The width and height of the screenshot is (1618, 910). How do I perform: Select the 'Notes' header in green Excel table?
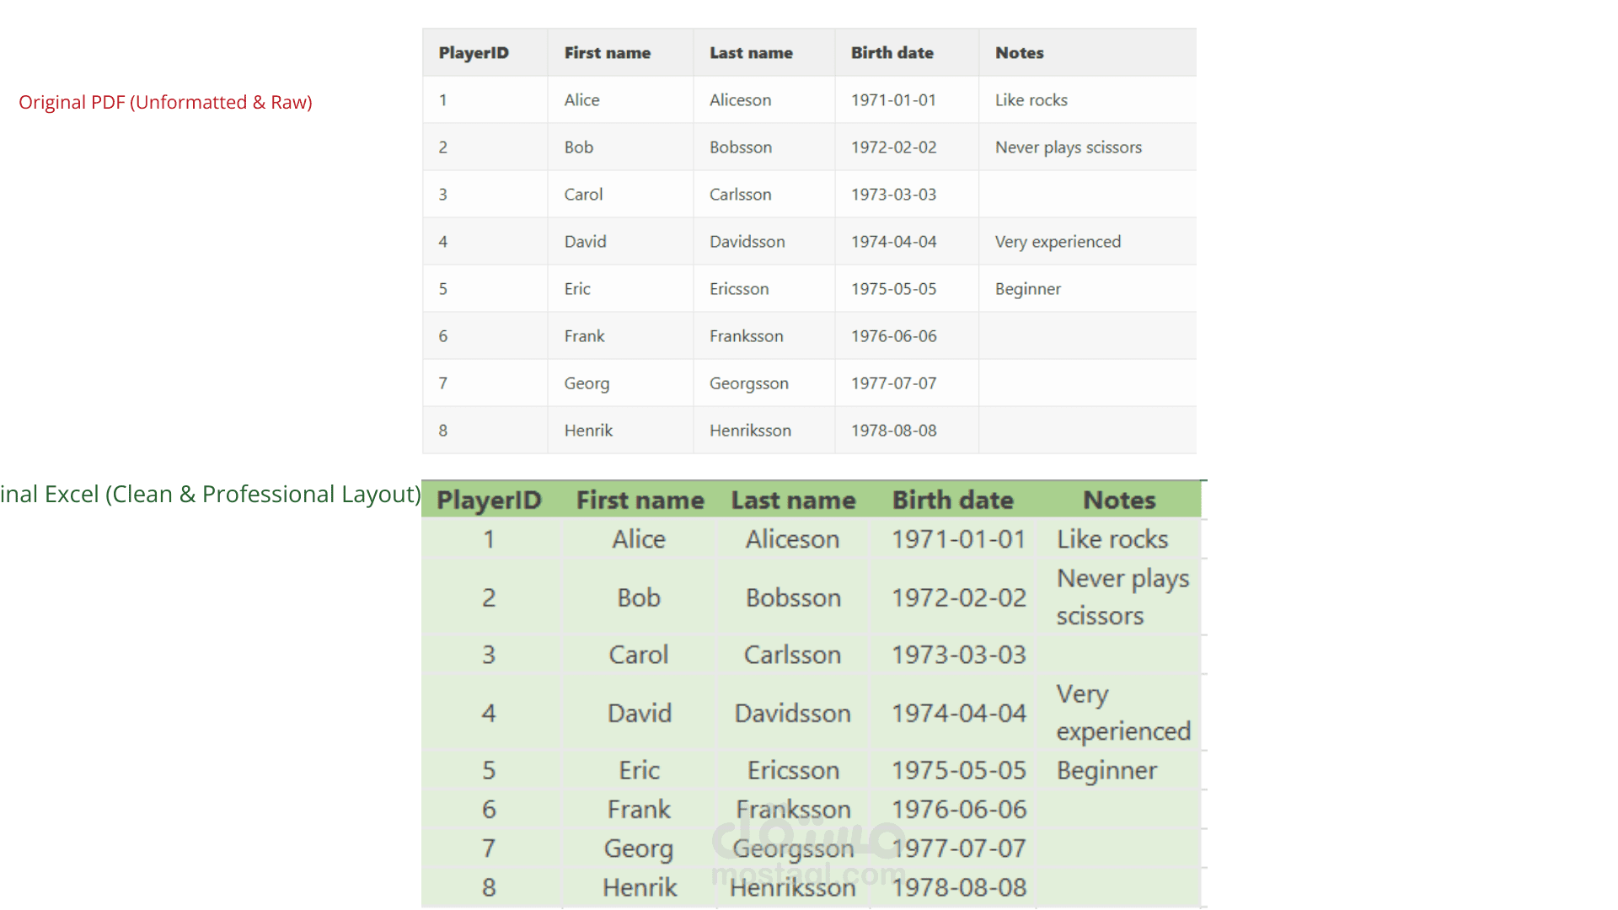(1119, 500)
